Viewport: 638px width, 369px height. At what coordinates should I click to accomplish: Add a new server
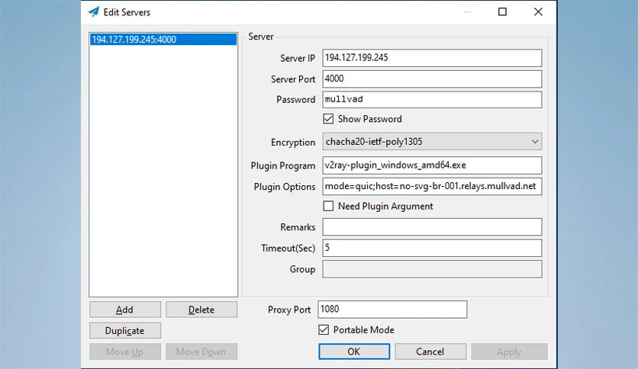point(125,310)
